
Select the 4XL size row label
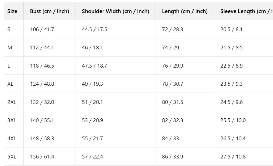pyautogui.click(x=12, y=139)
